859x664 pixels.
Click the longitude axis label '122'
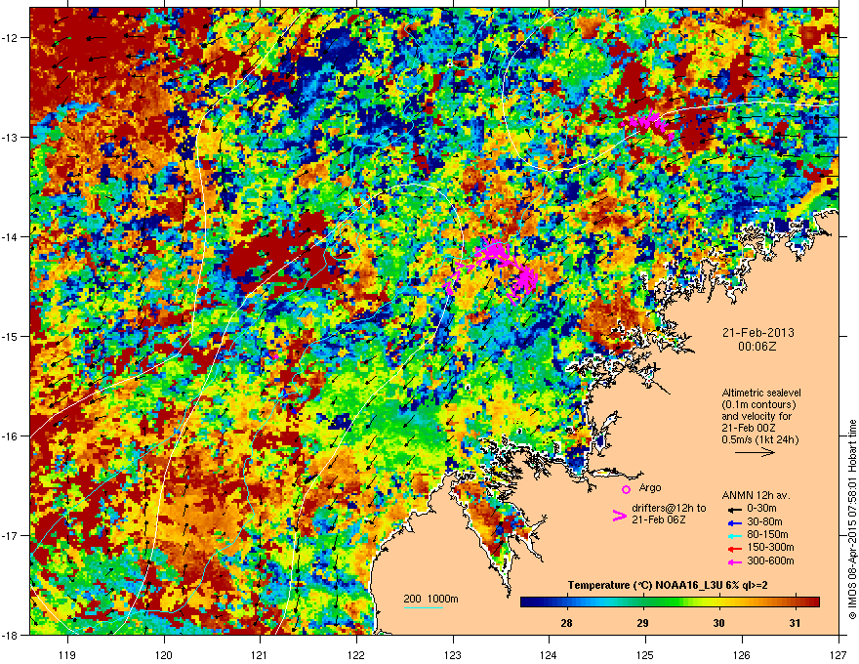click(356, 654)
